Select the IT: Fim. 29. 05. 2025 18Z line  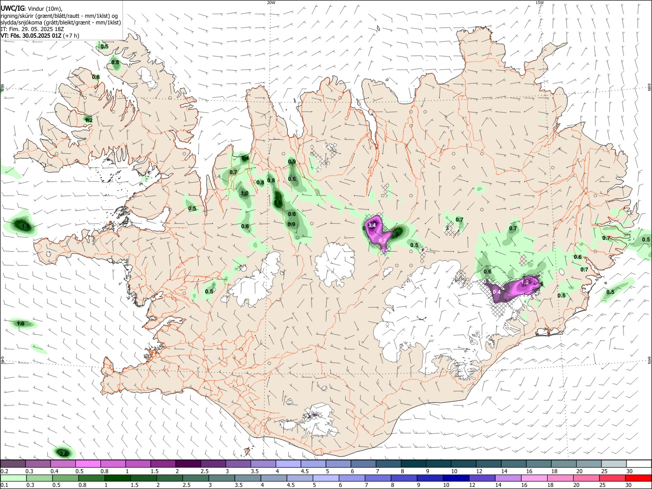click(32, 29)
